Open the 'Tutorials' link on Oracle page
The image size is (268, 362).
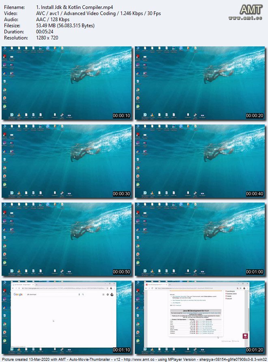tap(229, 296)
